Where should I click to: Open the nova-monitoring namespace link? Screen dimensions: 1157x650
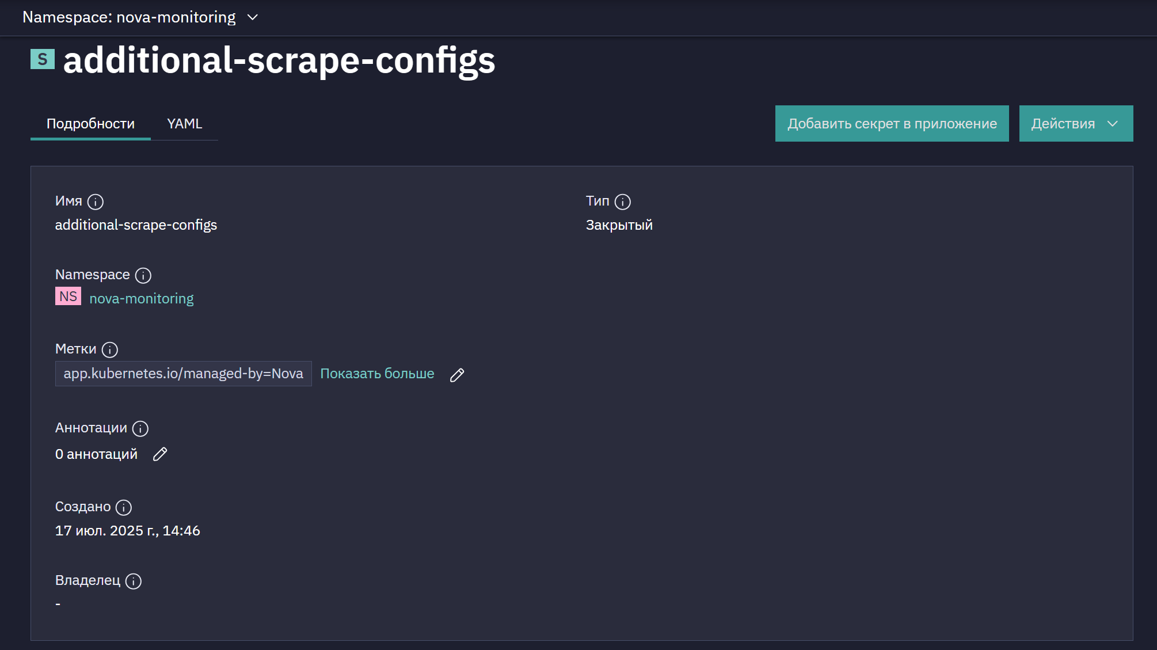[x=142, y=299]
